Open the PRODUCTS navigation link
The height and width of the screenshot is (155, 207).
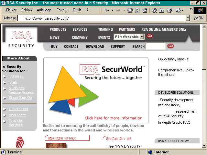point(58,29)
